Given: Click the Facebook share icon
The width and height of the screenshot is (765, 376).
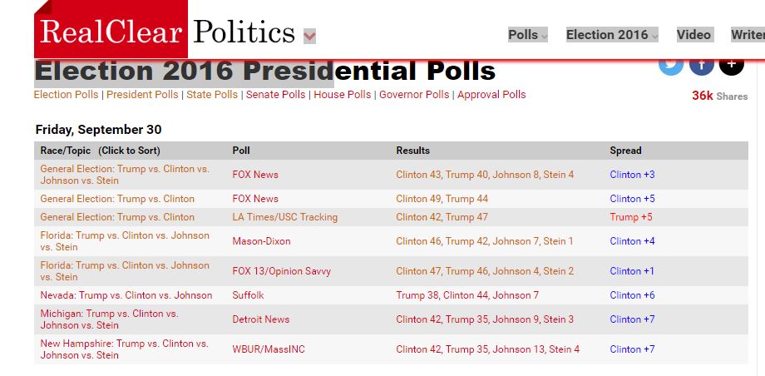Looking at the screenshot, I should tap(702, 67).
